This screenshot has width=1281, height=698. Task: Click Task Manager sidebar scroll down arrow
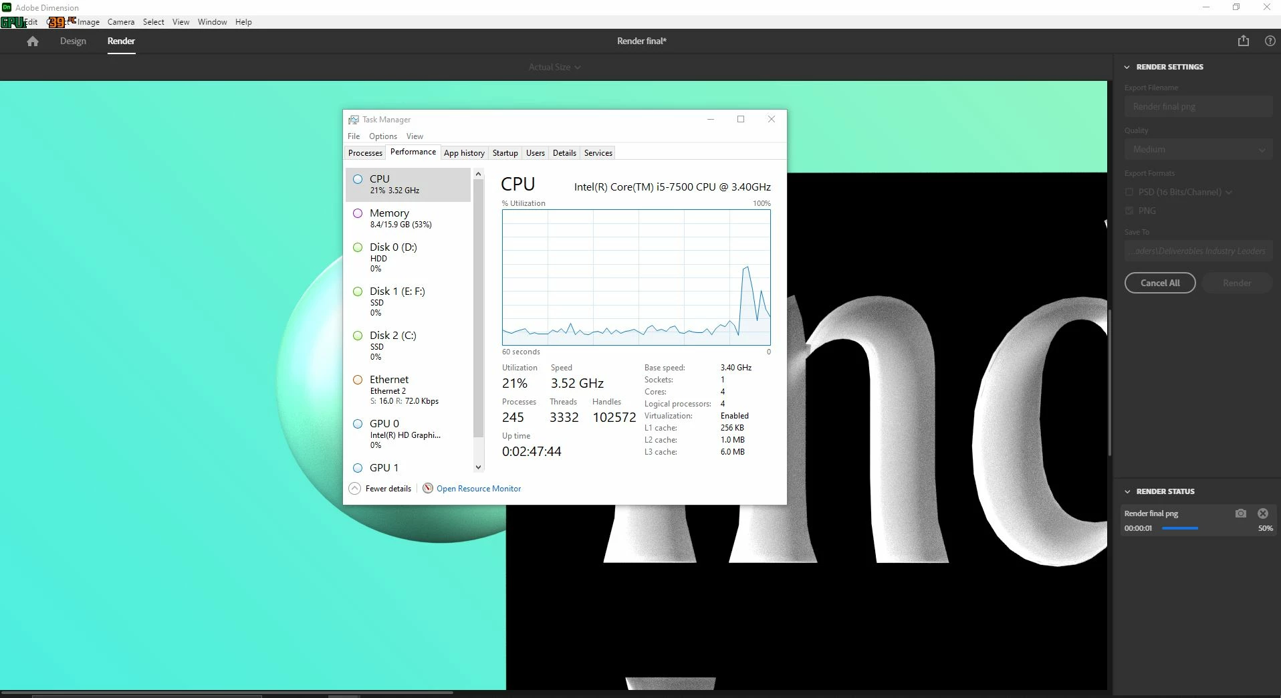(x=478, y=467)
